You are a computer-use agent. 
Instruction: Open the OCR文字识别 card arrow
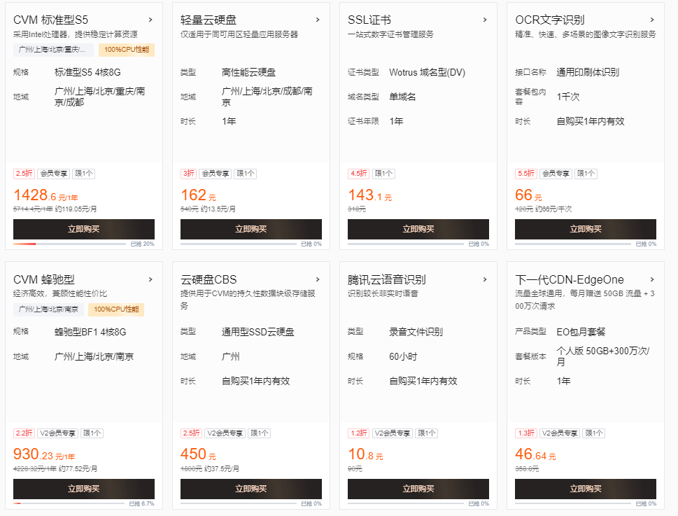(x=652, y=20)
